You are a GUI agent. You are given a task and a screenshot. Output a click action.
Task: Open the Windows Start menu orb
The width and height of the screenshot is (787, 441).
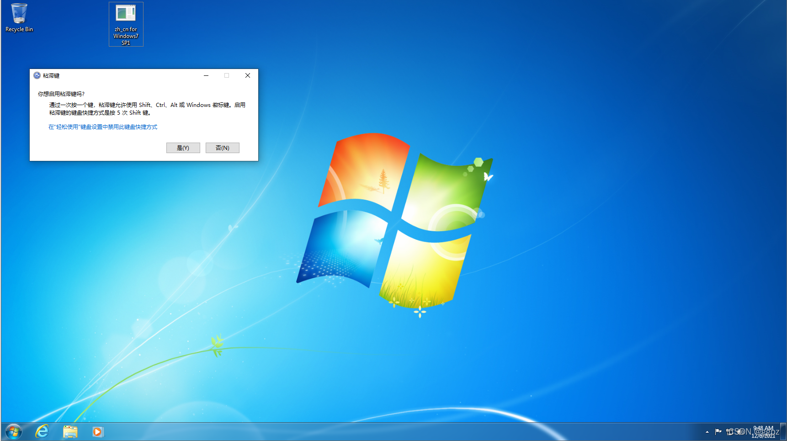(14, 431)
